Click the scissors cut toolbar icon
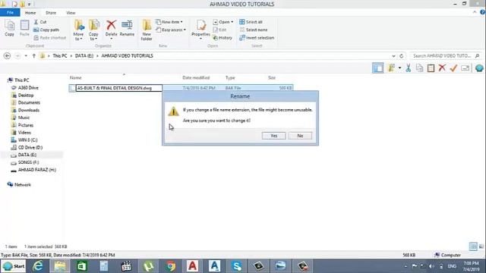Screen dimensions: 486x273 pyautogui.click(x=409, y=68)
